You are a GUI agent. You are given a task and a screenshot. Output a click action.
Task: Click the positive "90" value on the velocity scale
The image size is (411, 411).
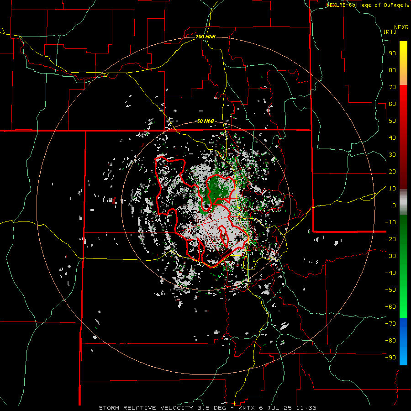[x=392, y=53]
